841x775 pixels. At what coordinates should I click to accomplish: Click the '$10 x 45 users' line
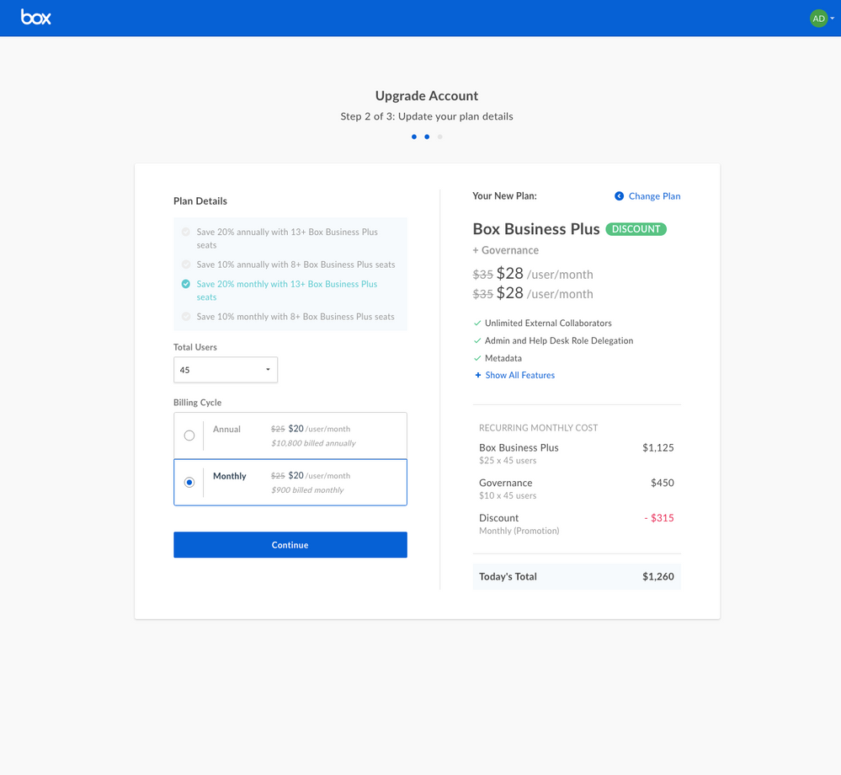pyautogui.click(x=508, y=495)
